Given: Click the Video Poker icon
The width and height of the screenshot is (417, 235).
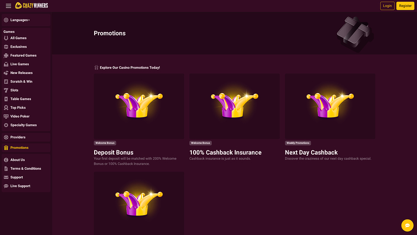Looking at the screenshot, I should [x=6, y=116].
